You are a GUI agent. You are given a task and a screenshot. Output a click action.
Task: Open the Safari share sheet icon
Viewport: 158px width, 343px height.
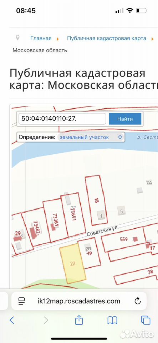pyautogui.click(x=79, y=320)
